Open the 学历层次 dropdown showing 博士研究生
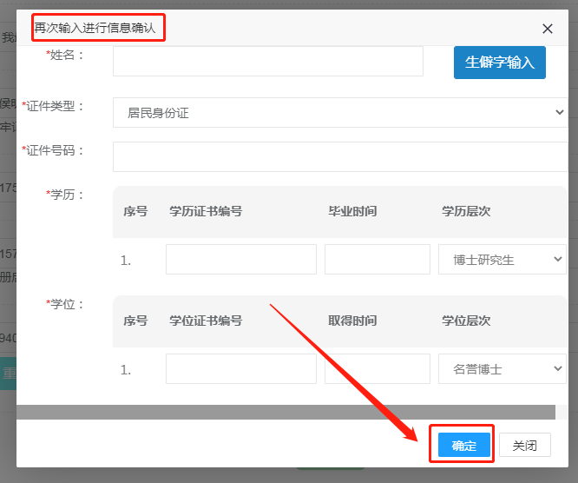 pyautogui.click(x=502, y=259)
